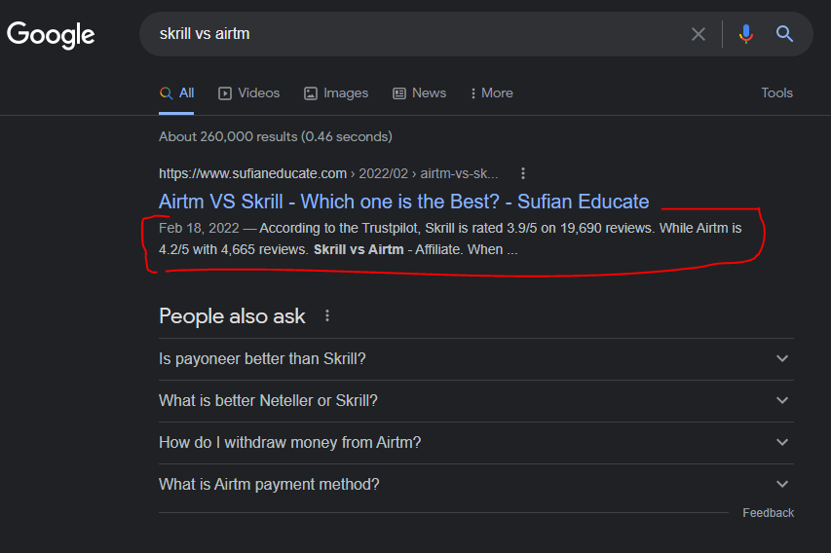Expand 'What is Airtm payment method?'
This screenshot has height=553, width=831.
point(476,484)
